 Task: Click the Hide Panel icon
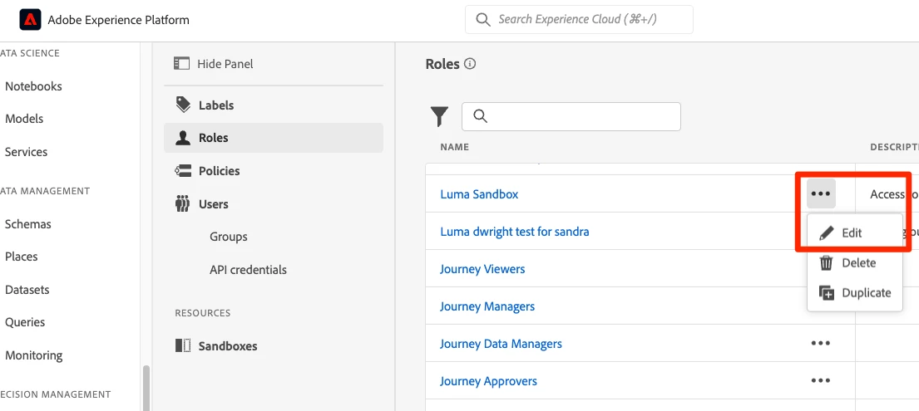pyautogui.click(x=181, y=64)
